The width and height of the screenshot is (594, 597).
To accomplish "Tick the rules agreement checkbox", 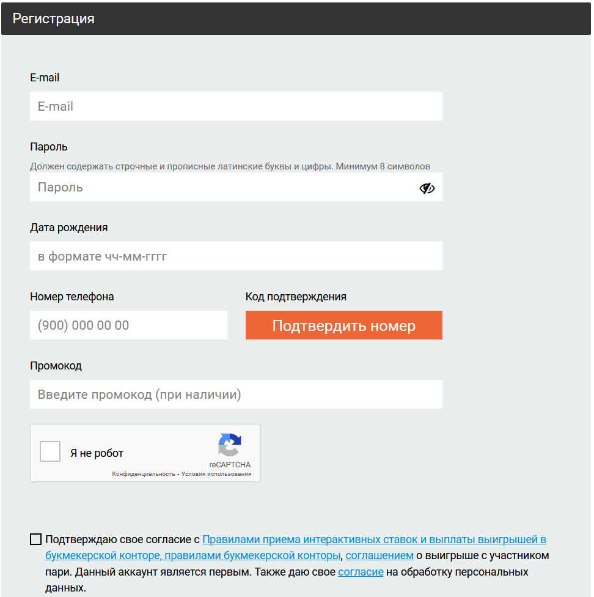I will [35, 539].
